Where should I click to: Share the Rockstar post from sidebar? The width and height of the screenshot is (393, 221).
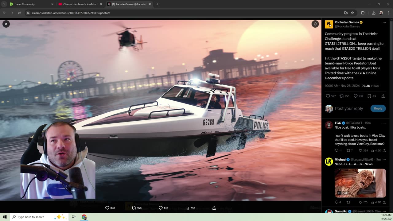[383, 96]
